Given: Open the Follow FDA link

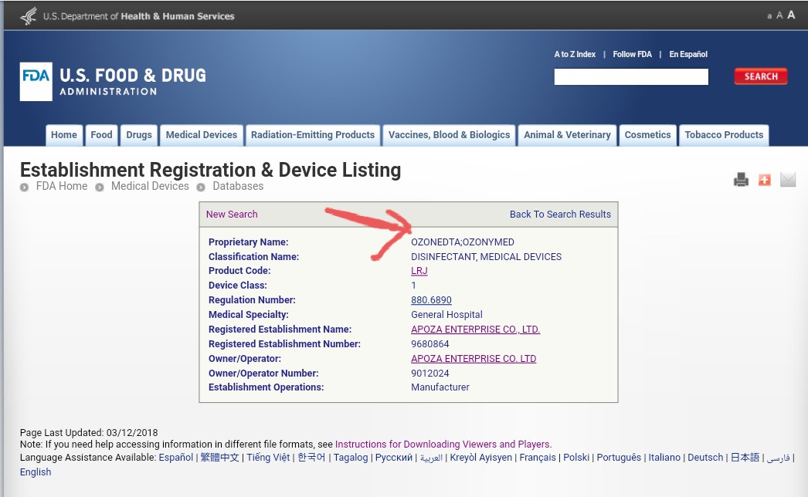Looking at the screenshot, I should 633,54.
